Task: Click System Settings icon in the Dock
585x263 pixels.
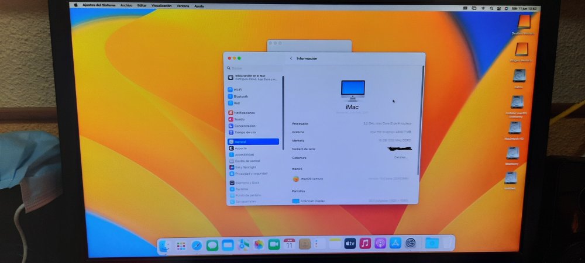Action: (411, 243)
